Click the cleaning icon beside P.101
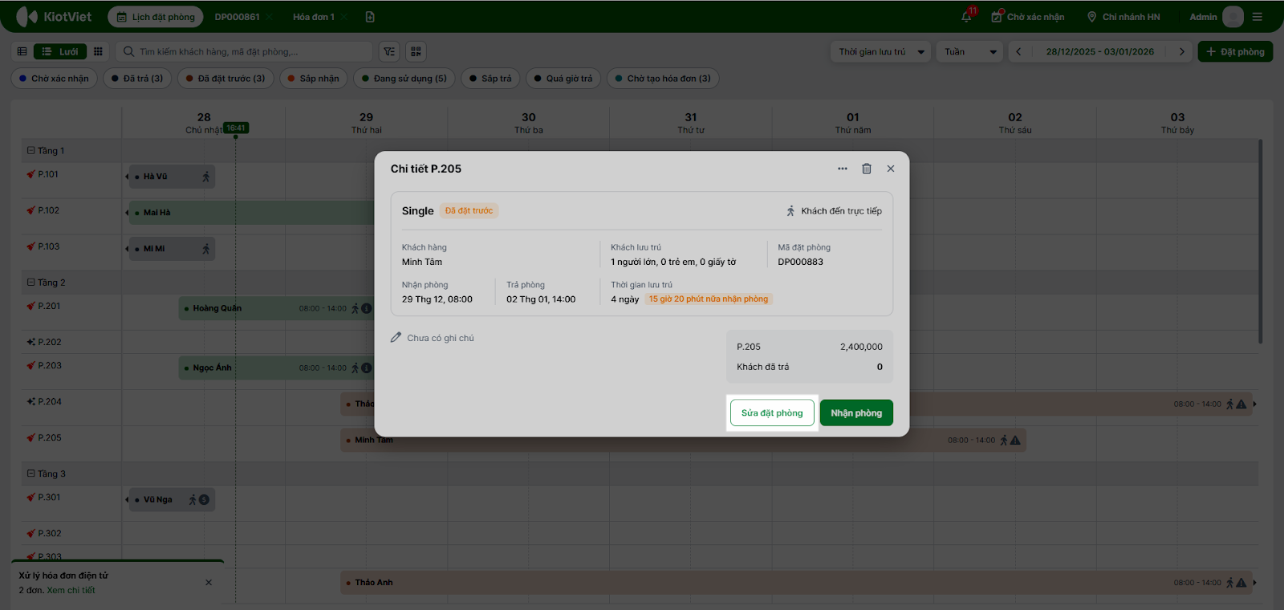This screenshot has height=610, width=1284. pos(30,174)
